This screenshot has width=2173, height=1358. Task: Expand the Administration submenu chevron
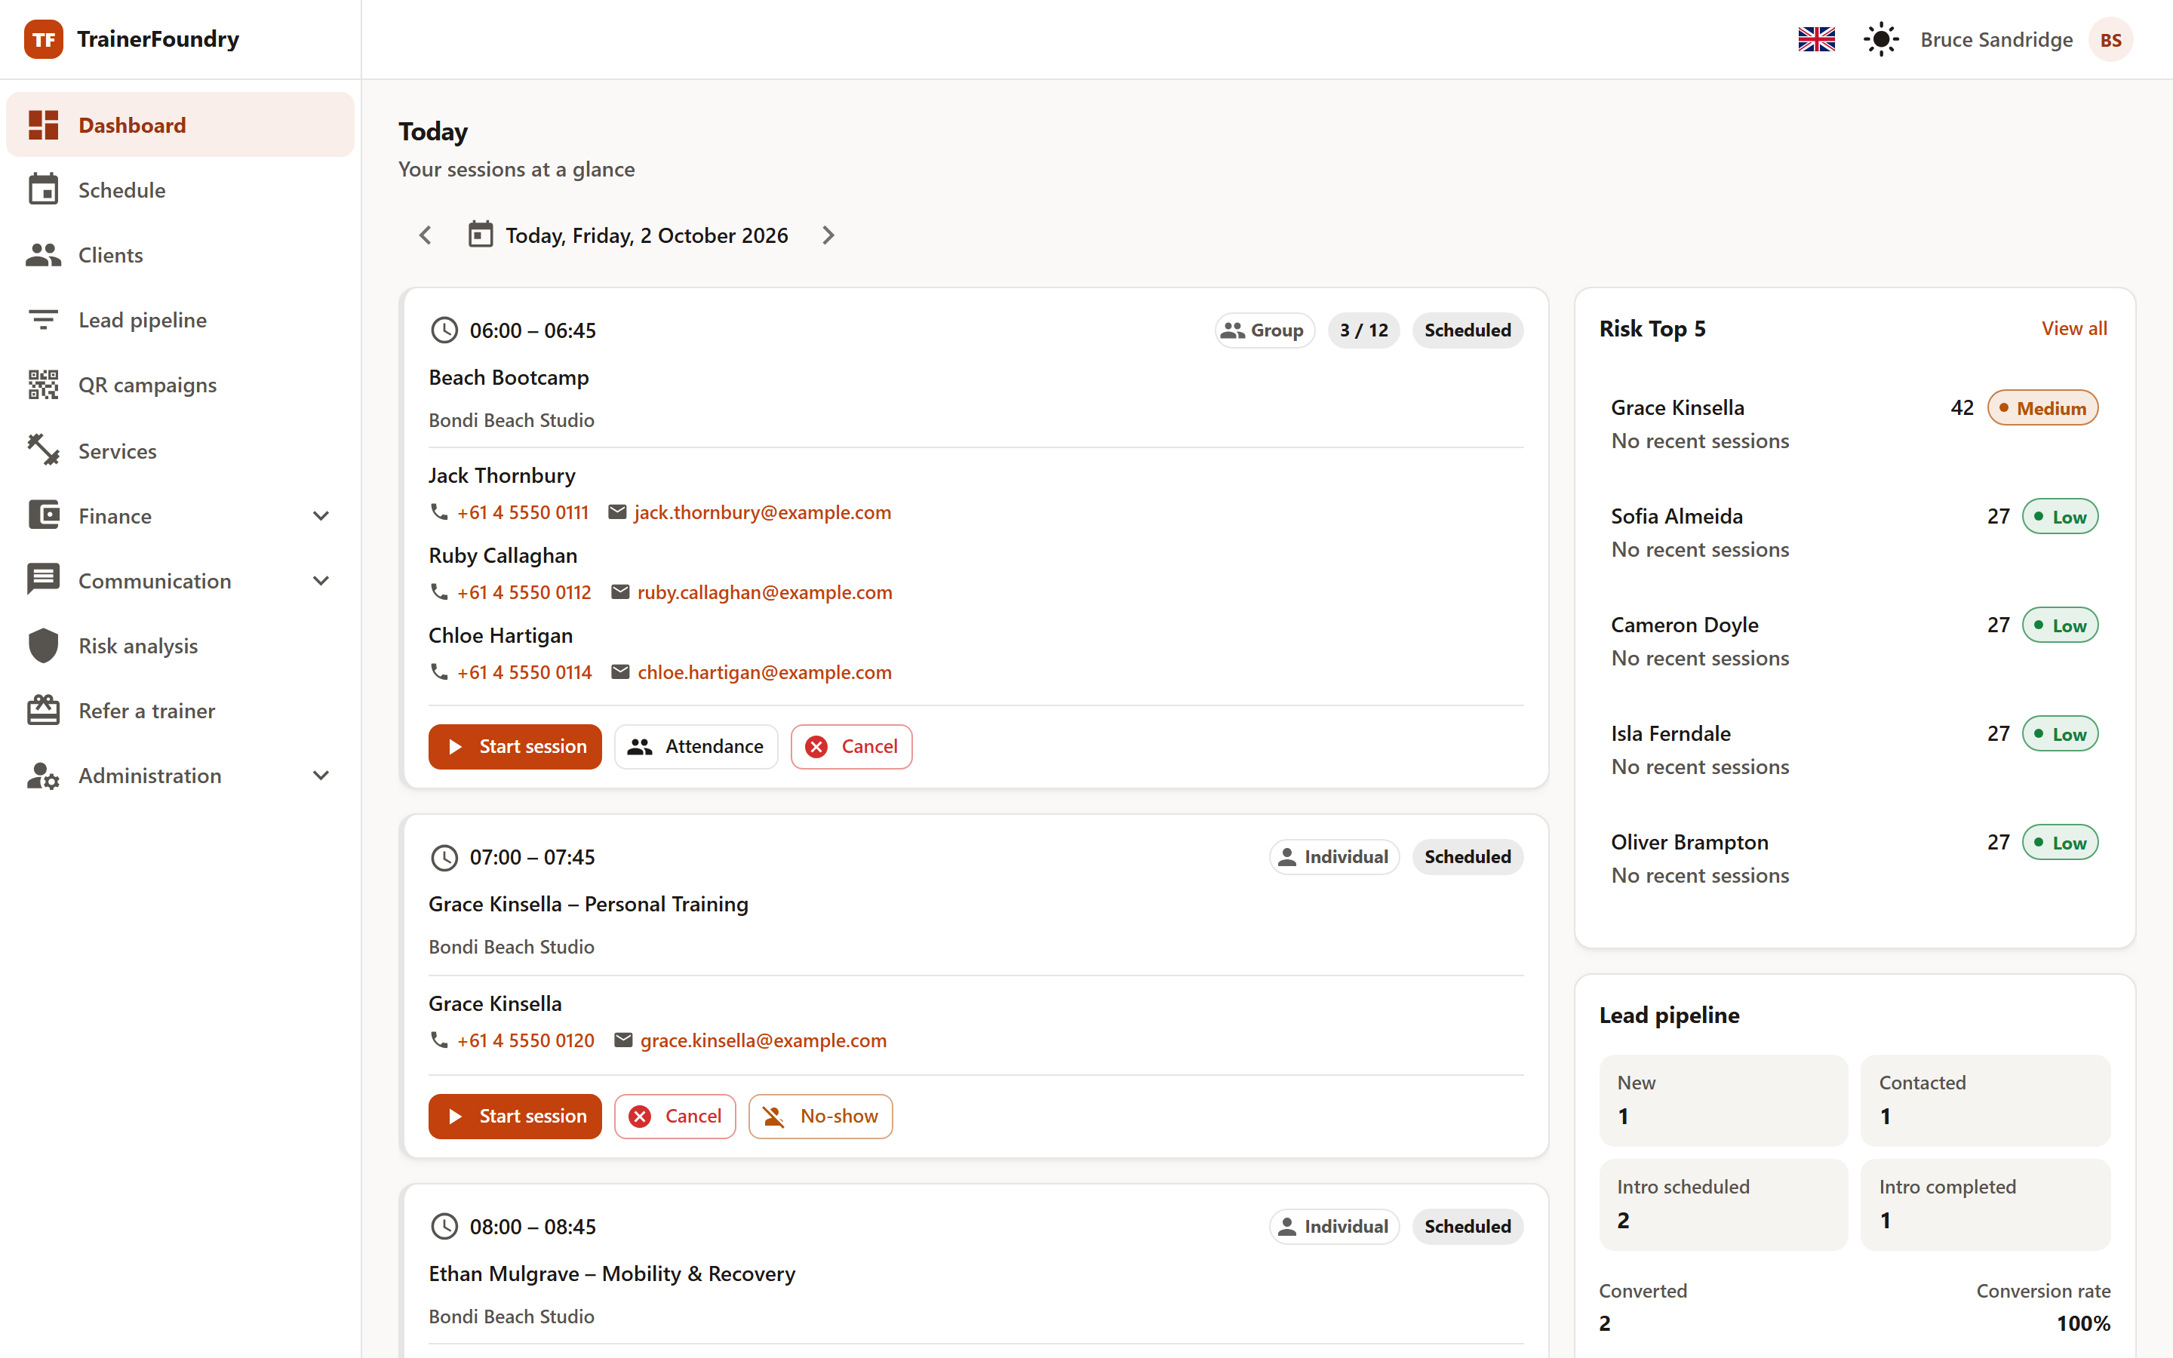(x=321, y=775)
